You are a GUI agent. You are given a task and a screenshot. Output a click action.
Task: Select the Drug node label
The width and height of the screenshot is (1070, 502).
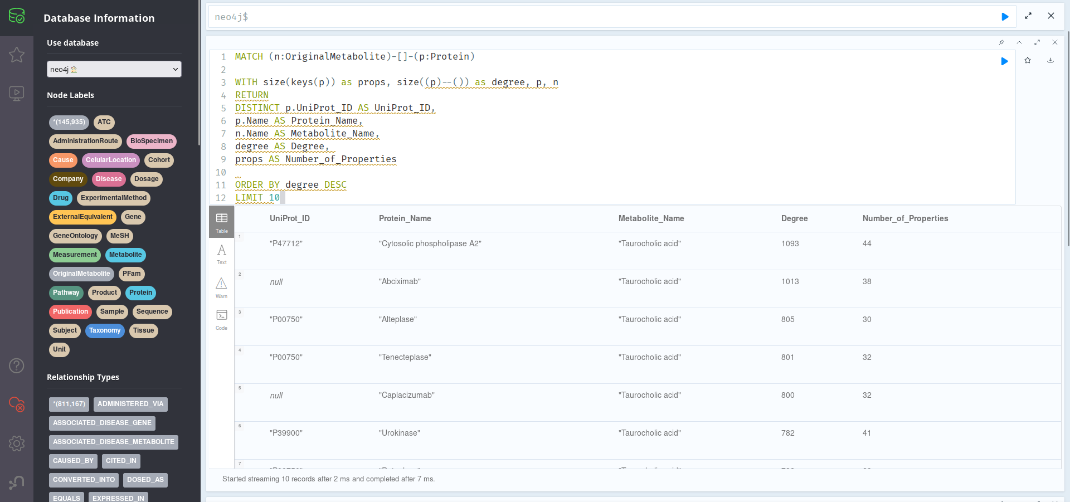point(61,198)
